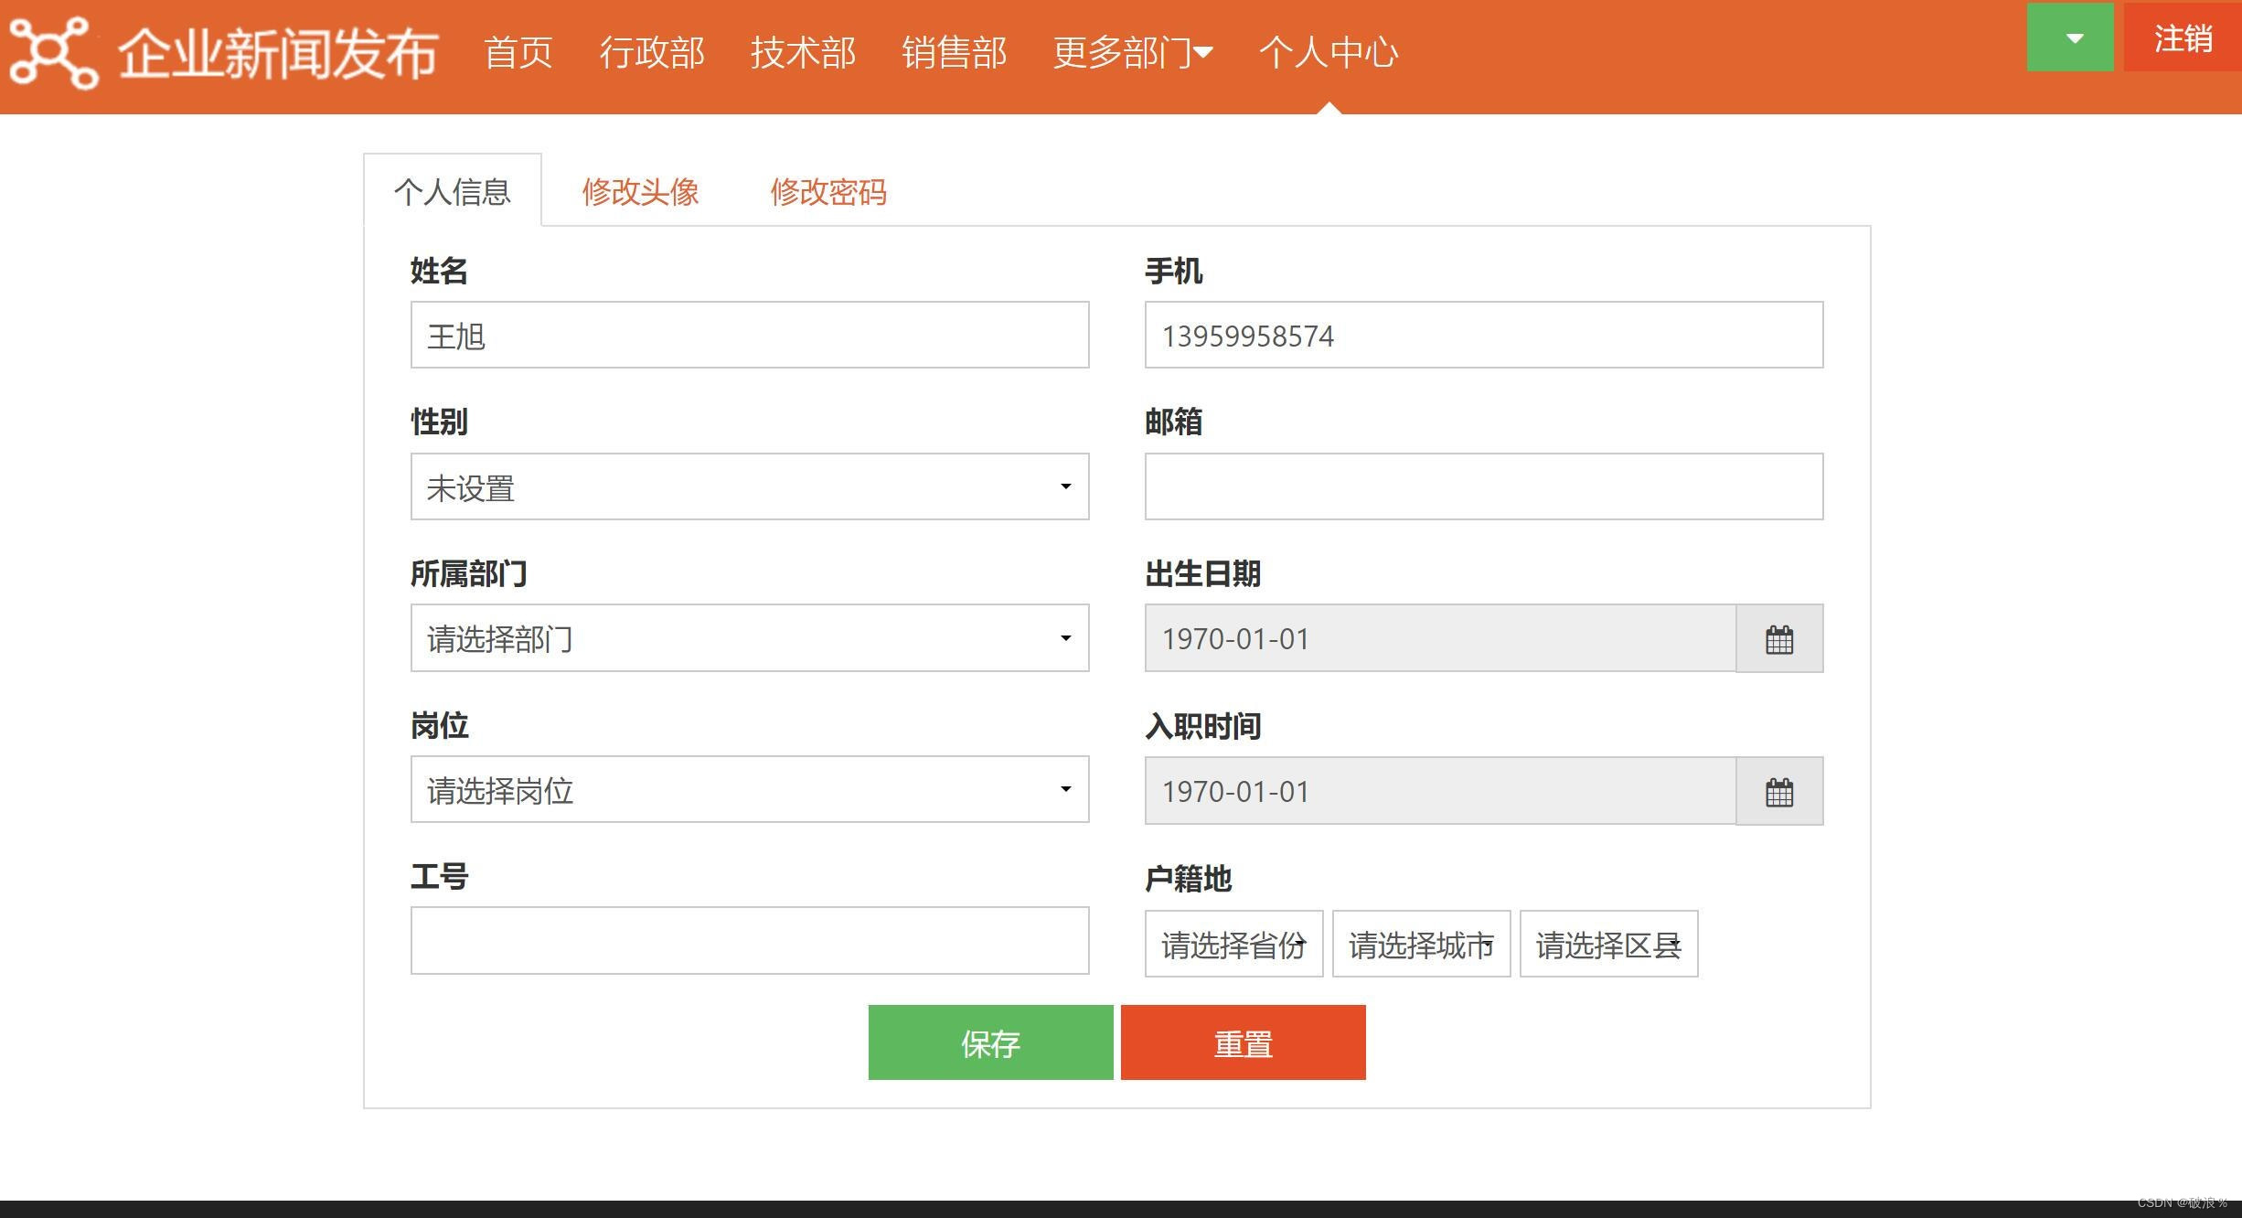Focus the 姓名 input field

click(750, 335)
